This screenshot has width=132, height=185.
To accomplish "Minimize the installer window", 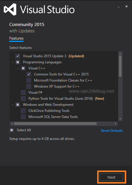I will 118,7.
